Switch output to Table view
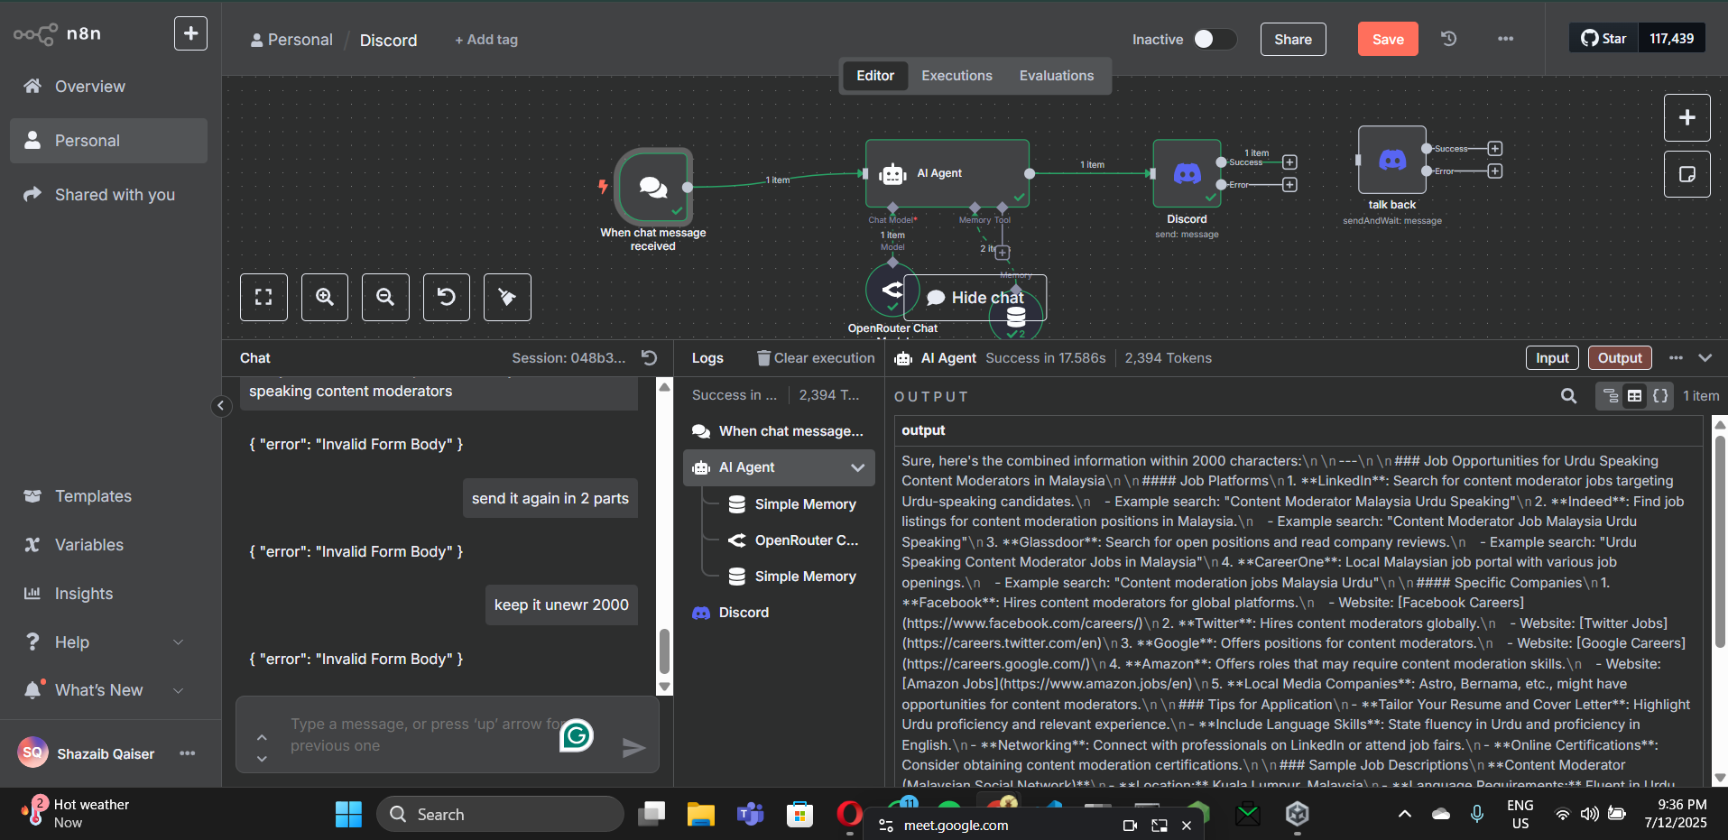1728x840 pixels. [1635, 396]
